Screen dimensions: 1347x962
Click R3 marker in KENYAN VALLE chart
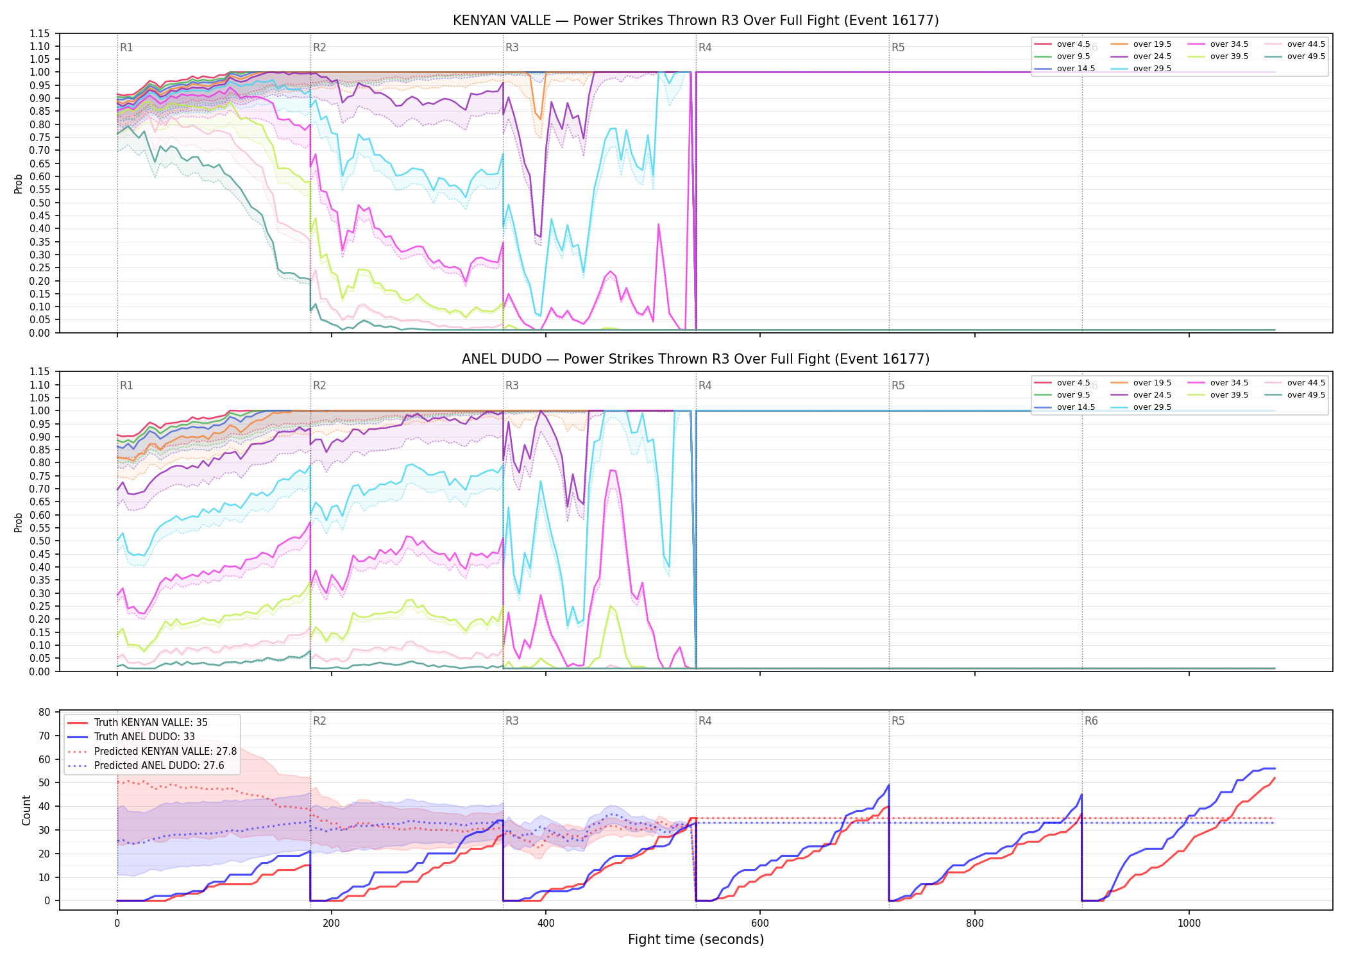pos(512,47)
